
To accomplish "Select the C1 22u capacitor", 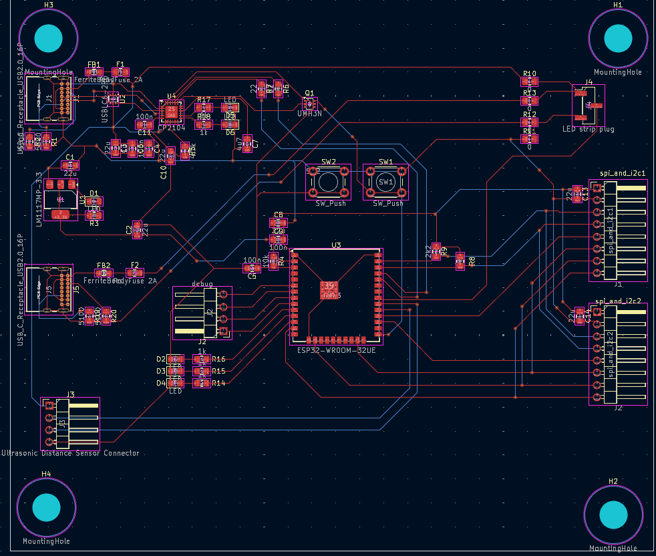I will [x=69, y=165].
